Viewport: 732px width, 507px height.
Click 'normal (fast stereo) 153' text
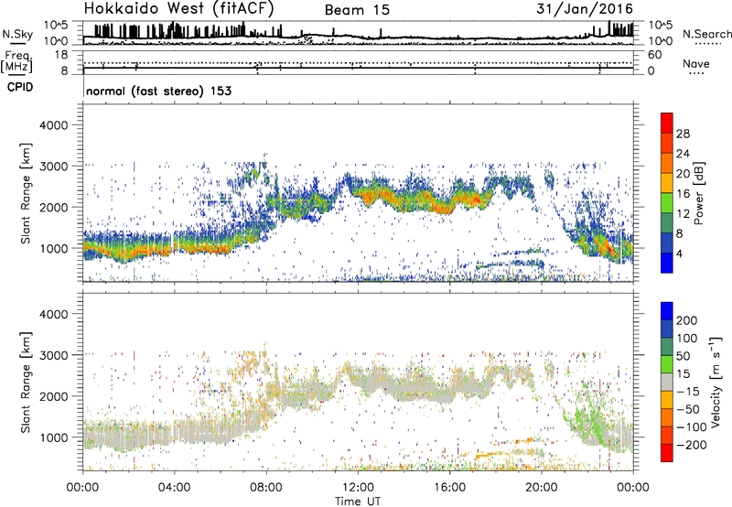(x=158, y=91)
